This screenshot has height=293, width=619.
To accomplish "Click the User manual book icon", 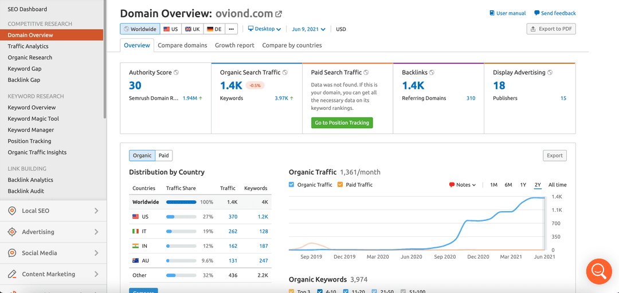I will tap(492, 13).
